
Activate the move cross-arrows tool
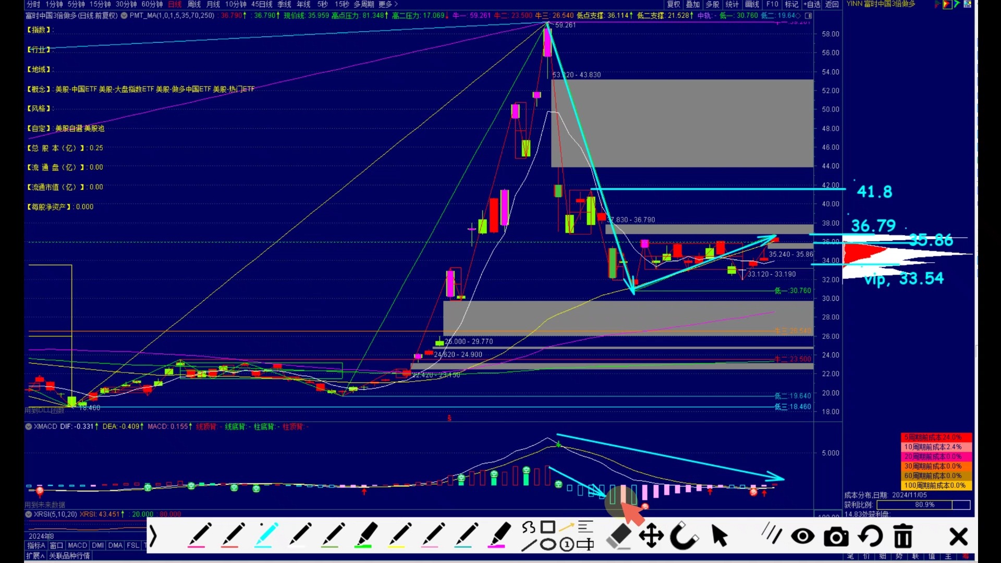pos(651,536)
